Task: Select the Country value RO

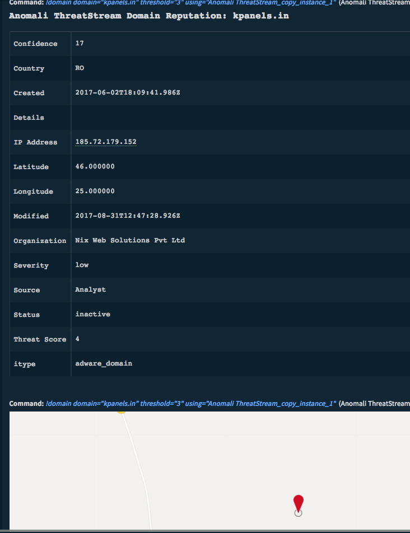Action: [80, 68]
